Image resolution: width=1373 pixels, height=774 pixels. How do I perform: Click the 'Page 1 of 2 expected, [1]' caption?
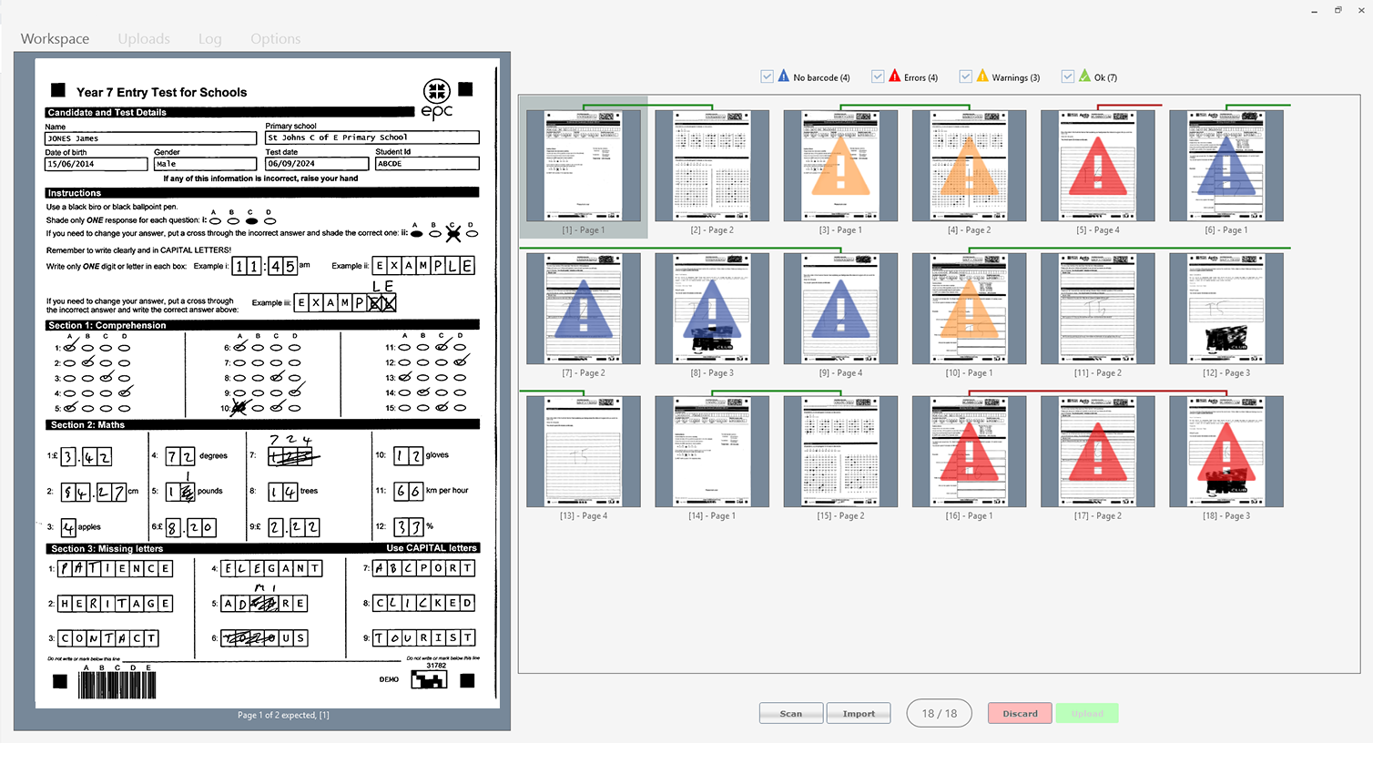click(x=283, y=715)
